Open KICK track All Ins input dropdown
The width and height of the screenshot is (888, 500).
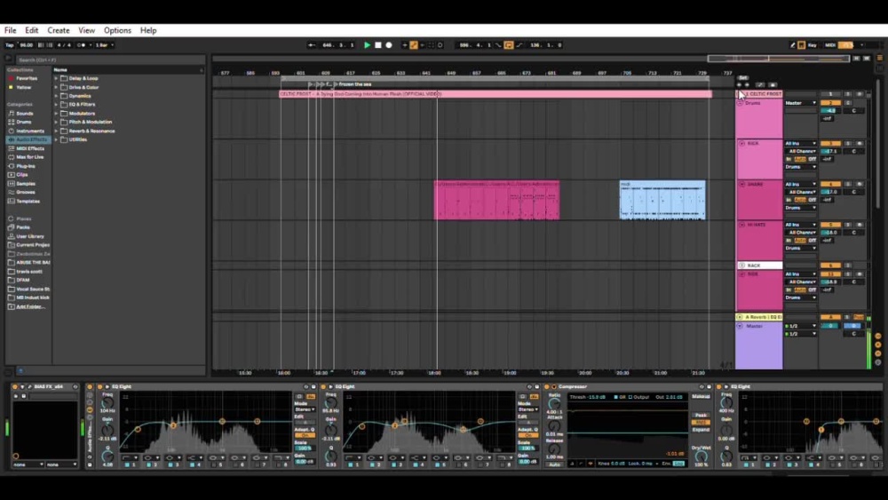(800, 144)
